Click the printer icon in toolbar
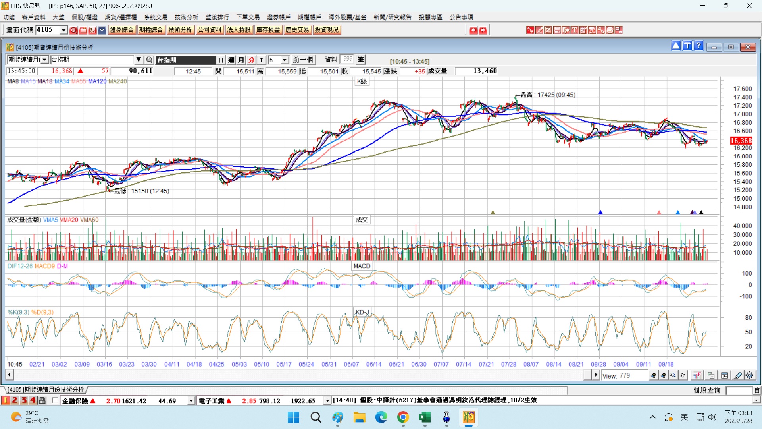This screenshot has width=762, height=429. [x=610, y=30]
